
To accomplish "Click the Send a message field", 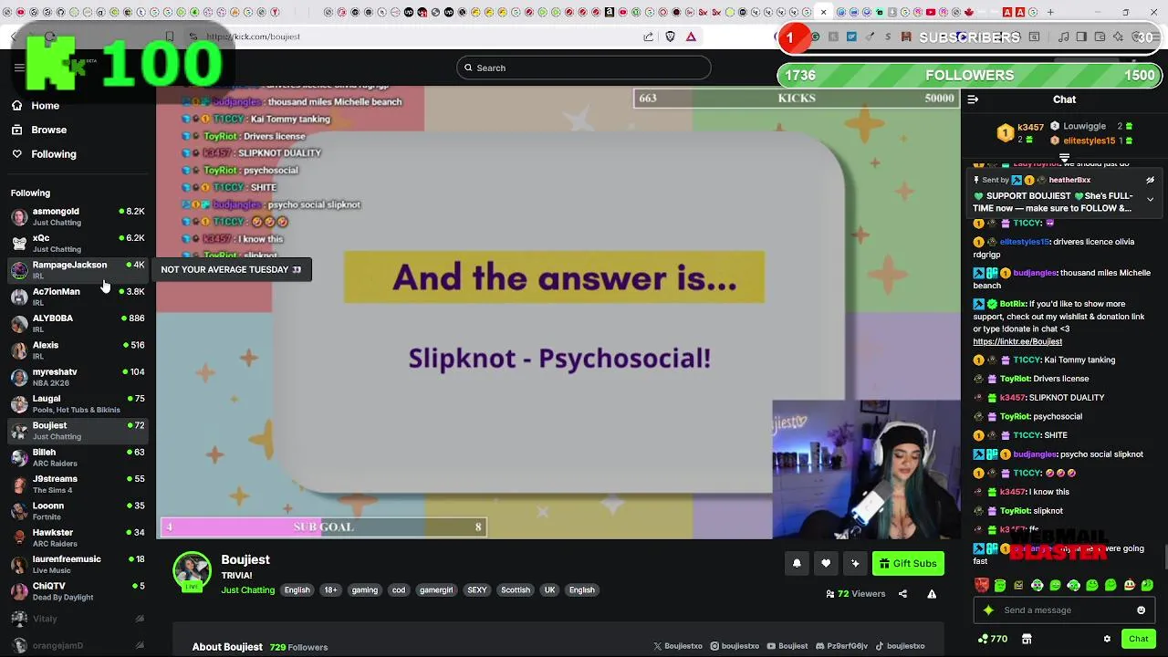I will (1064, 610).
